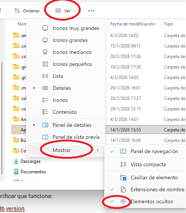Choose the Iconos grandes view icon
The width and height of the screenshot is (186, 213).
point(45,40)
